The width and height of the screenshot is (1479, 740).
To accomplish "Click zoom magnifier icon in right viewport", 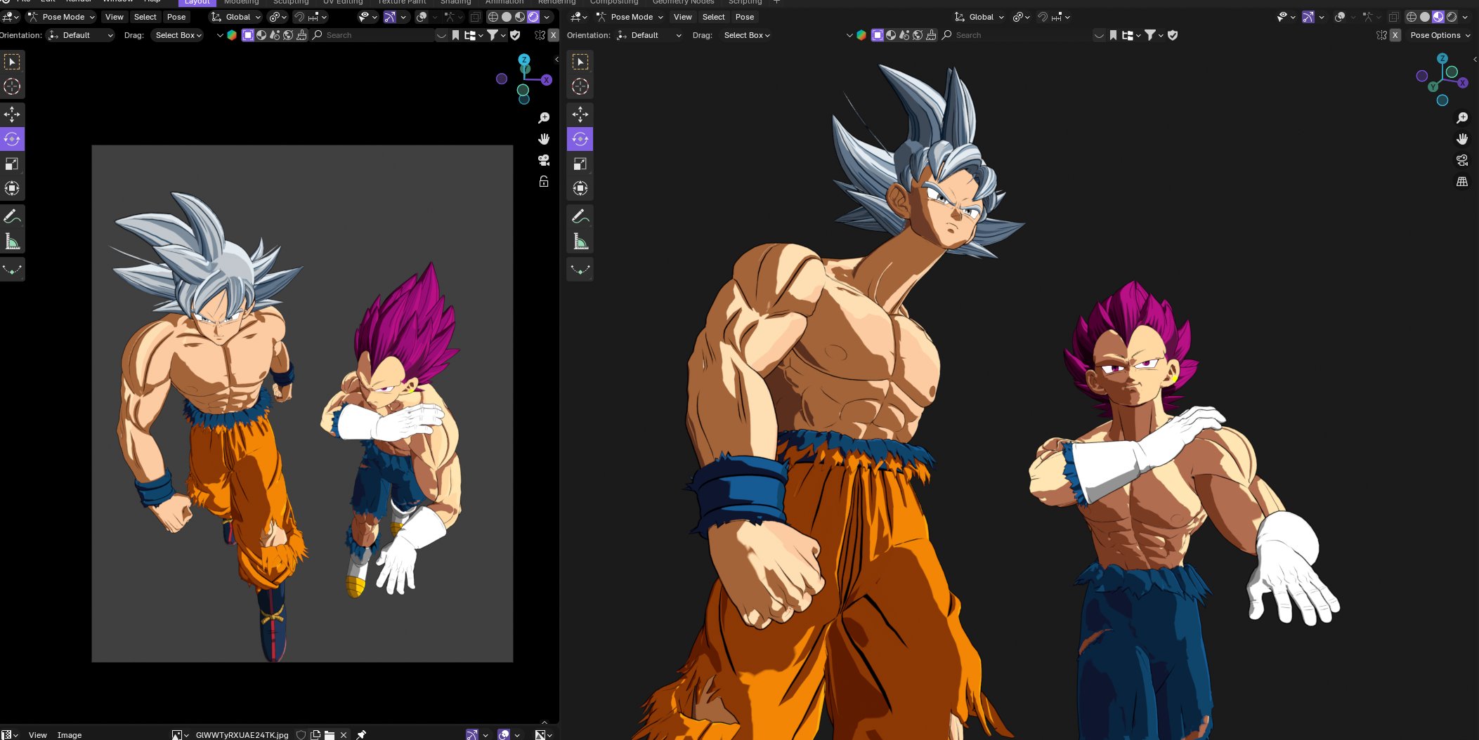I will click(1462, 118).
